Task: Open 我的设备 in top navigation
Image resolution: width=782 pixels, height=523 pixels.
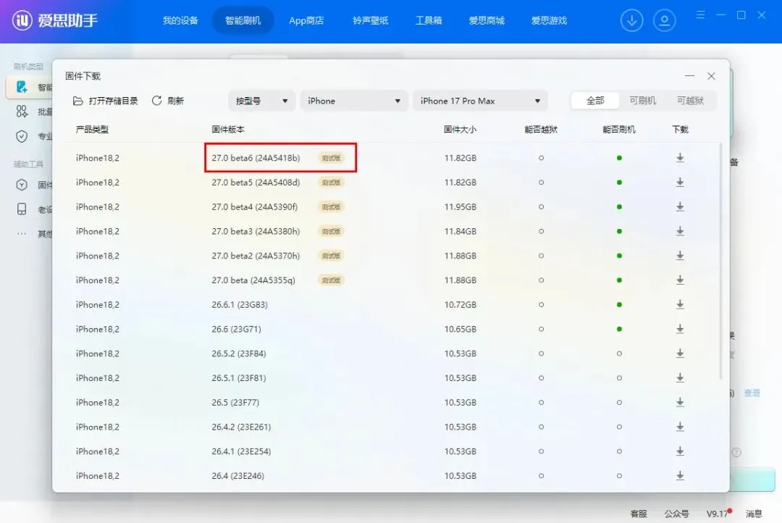Action: pyautogui.click(x=180, y=20)
